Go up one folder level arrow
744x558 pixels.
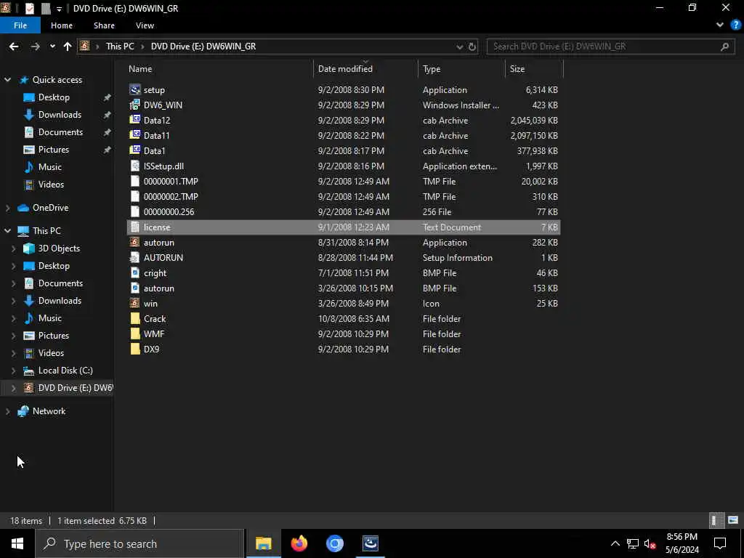point(68,46)
